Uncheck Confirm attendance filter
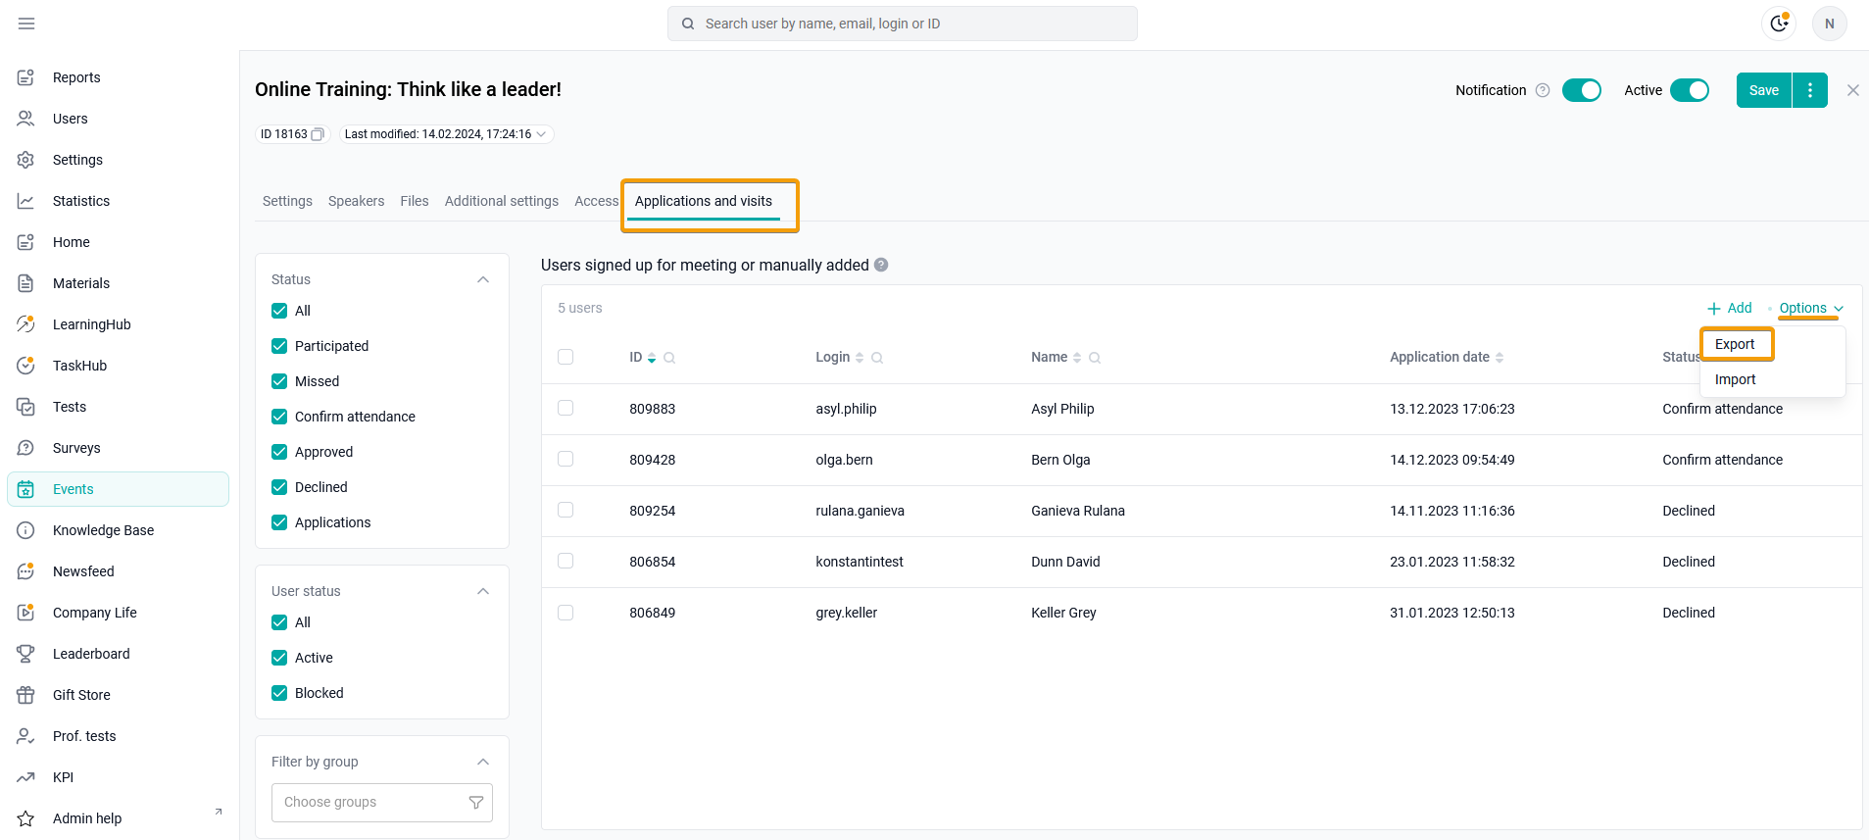 coord(279,417)
